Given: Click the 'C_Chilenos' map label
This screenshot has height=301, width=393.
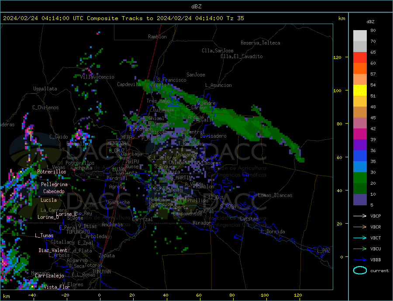Looking at the screenshot, I should point(45,107).
